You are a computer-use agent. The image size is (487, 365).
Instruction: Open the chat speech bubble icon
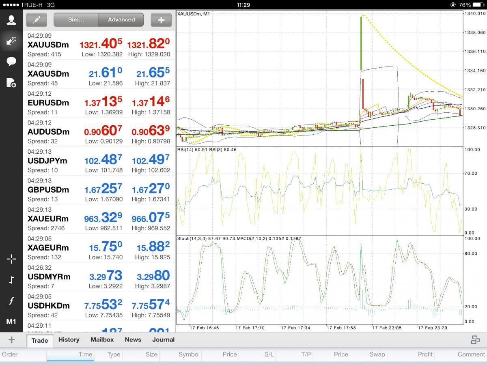(11, 62)
